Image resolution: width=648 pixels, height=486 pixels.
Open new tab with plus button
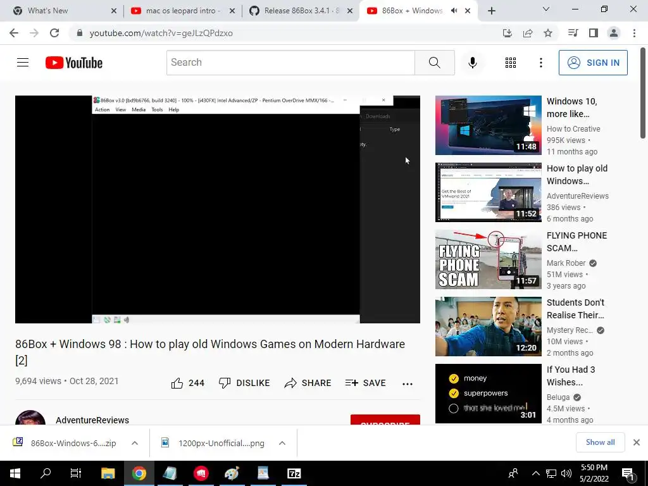point(491,11)
